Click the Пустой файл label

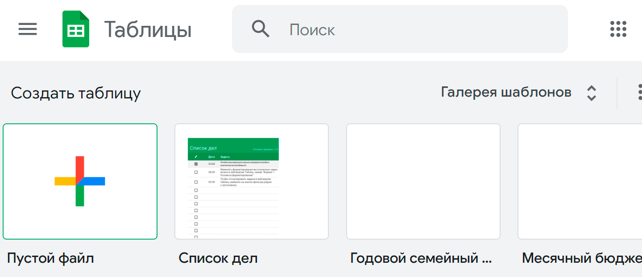click(x=50, y=258)
